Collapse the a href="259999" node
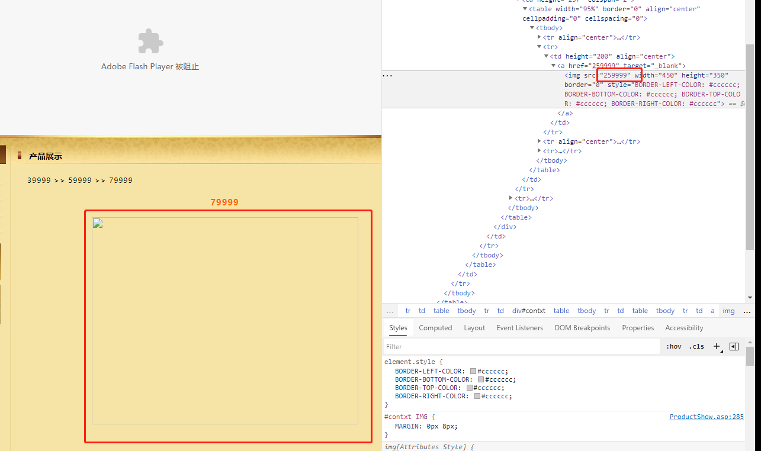 (553, 66)
